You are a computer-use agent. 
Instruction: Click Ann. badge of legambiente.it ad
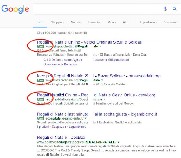click(40, 118)
